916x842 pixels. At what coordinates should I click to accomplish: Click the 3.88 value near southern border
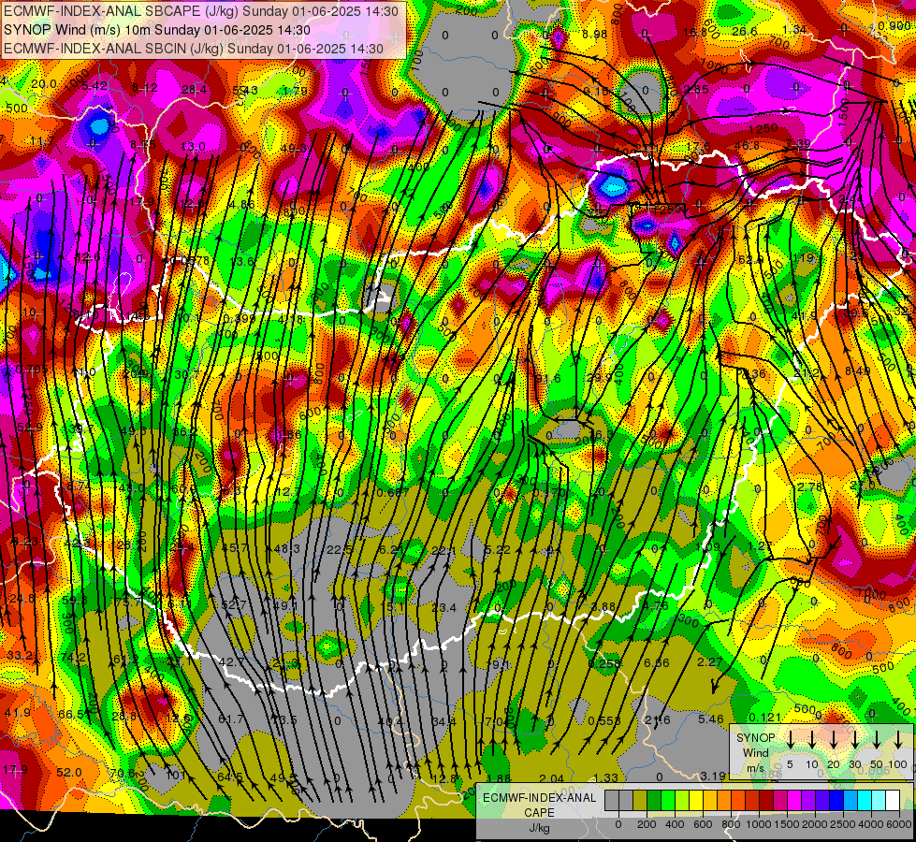pos(603,606)
